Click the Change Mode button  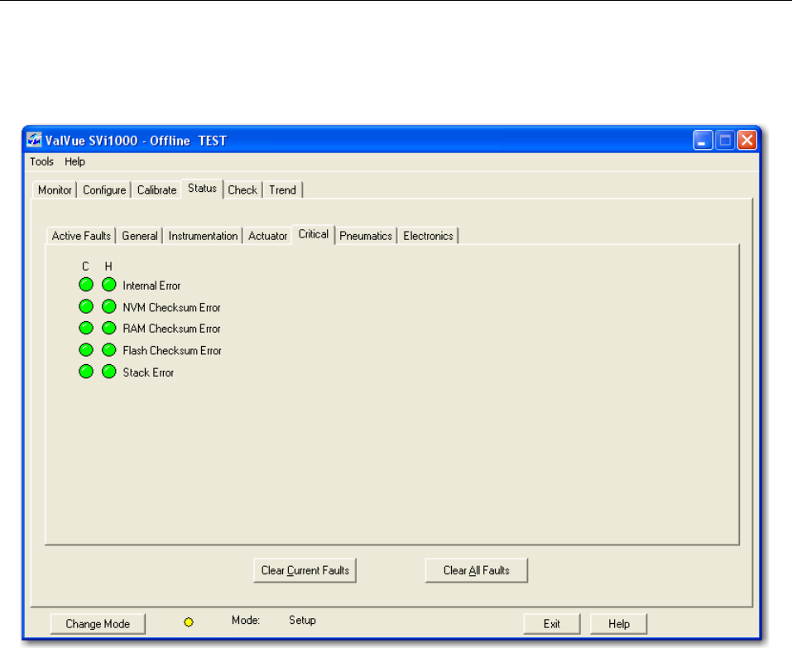click(x=98, y=624)
